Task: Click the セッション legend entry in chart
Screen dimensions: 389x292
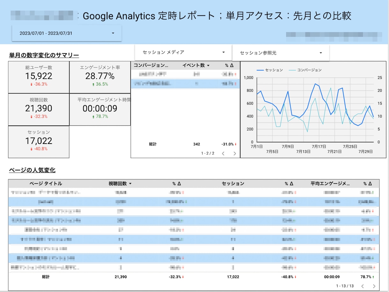Action: click(270, 70)
